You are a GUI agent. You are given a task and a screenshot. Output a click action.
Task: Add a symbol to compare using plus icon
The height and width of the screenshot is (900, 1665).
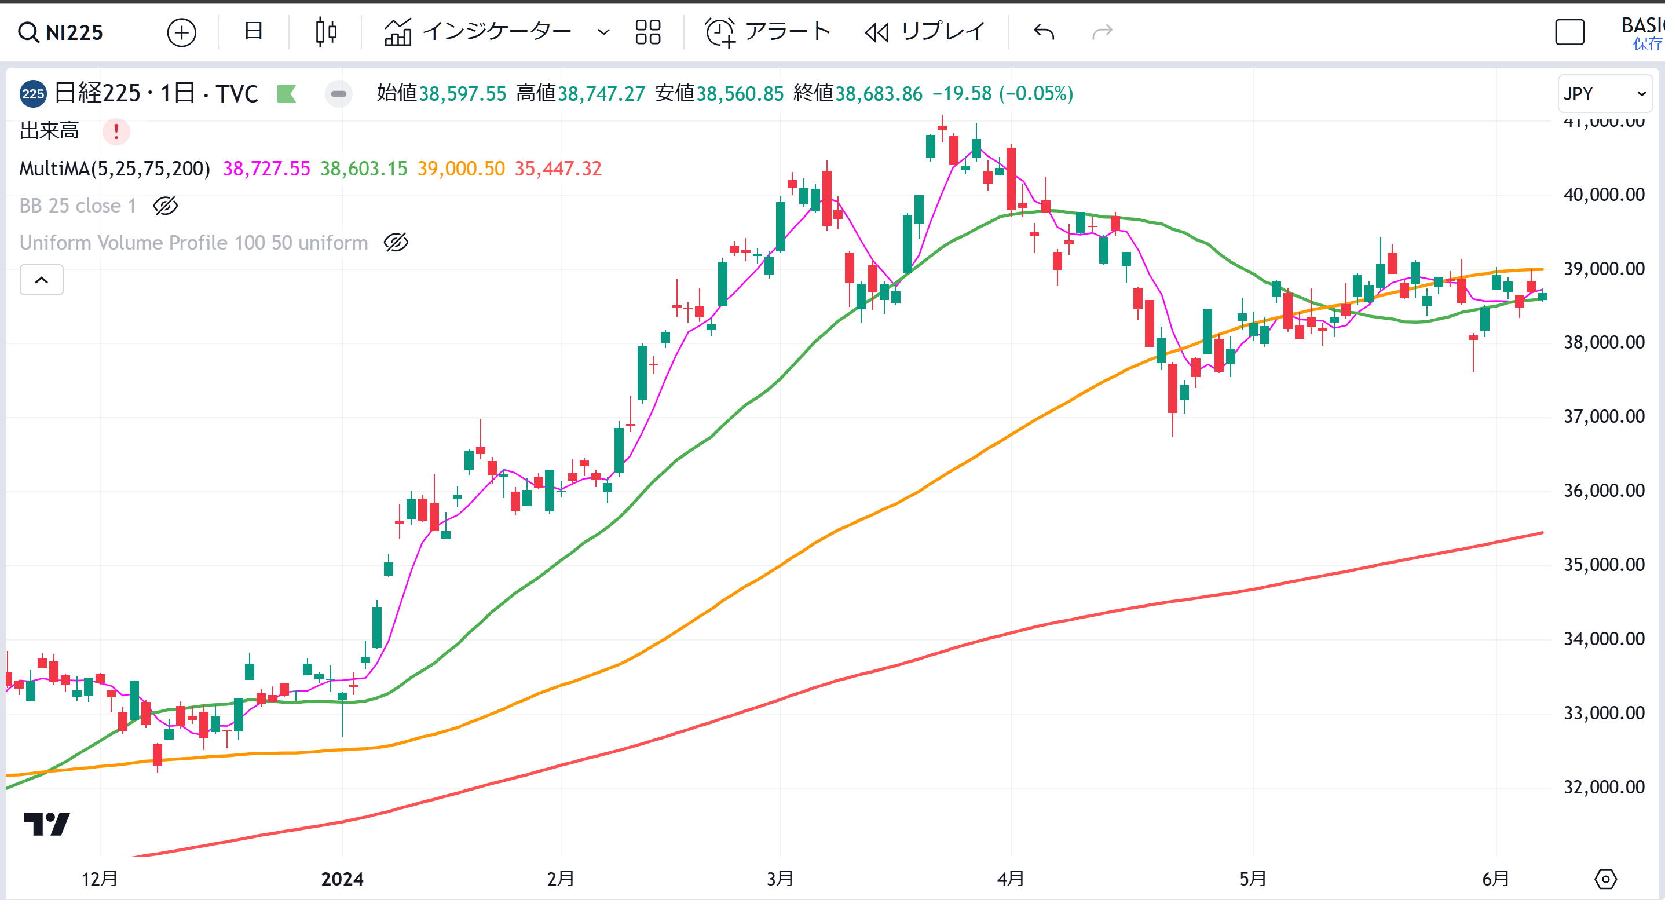pyautogui.click(x=182, y=32)
